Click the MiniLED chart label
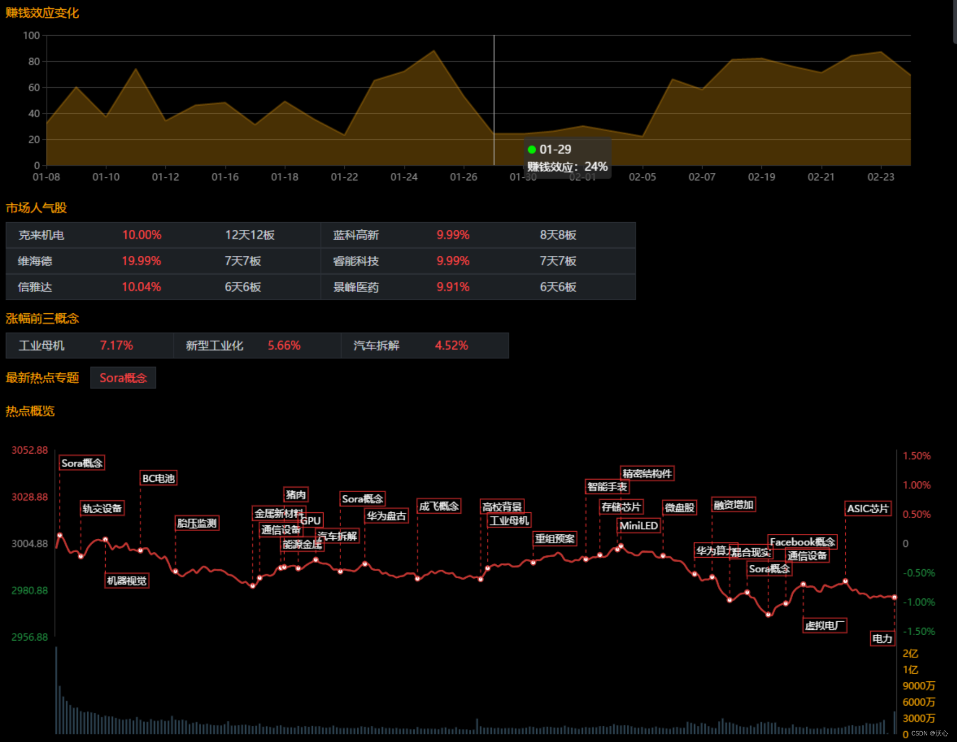The width and height of the screenshot is (957, 742). [x=639, y=526]
